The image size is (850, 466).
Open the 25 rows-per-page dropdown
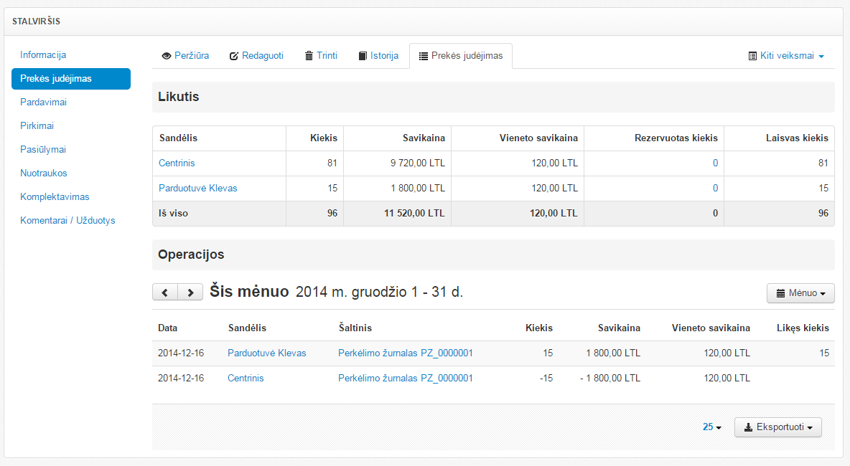tap(711, 427)
